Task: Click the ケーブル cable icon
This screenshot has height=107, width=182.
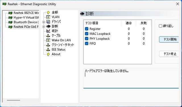Action: pos(48,36)
